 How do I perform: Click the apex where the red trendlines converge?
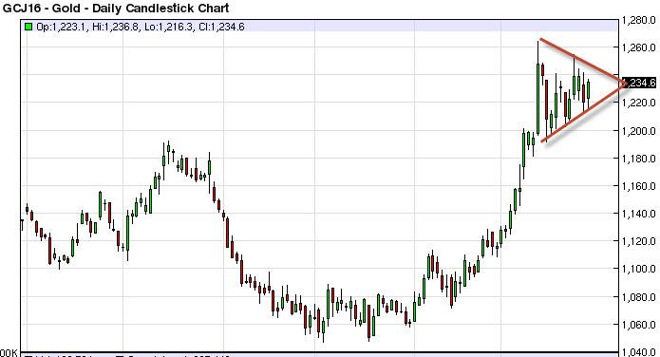point(625,84)
